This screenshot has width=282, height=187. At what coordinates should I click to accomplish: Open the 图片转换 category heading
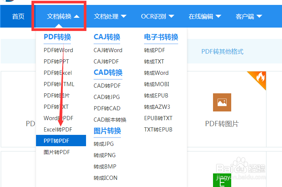[107, 131]
